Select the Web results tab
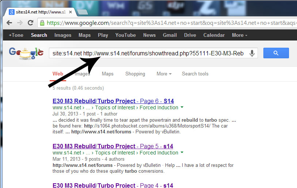 click(x=58, y=74)
